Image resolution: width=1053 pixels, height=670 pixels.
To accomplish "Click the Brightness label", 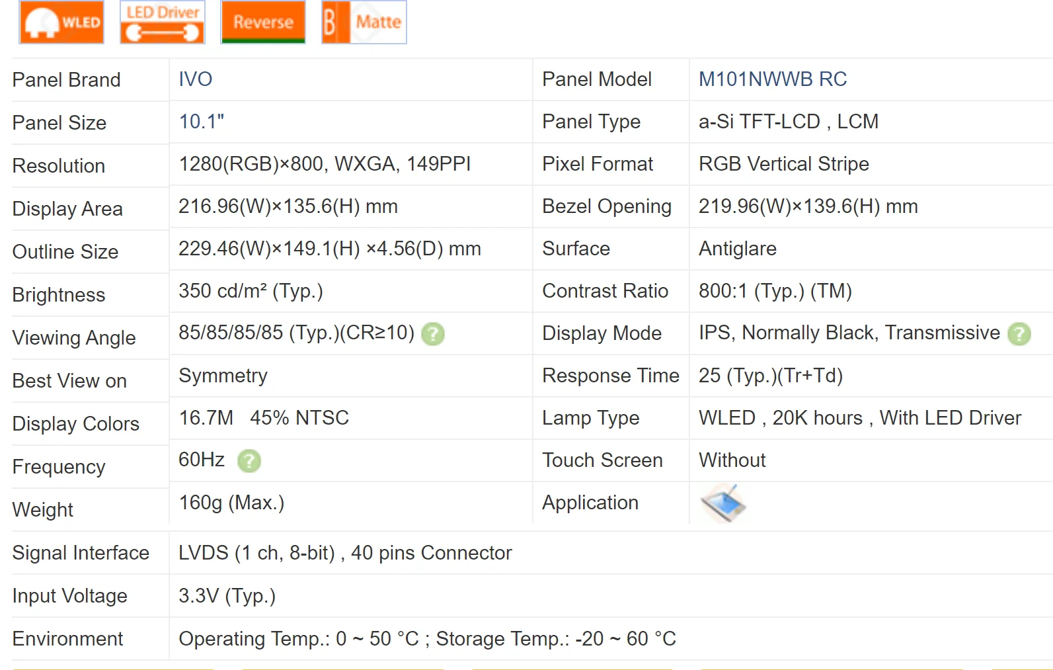I will [x=59, y=295].
